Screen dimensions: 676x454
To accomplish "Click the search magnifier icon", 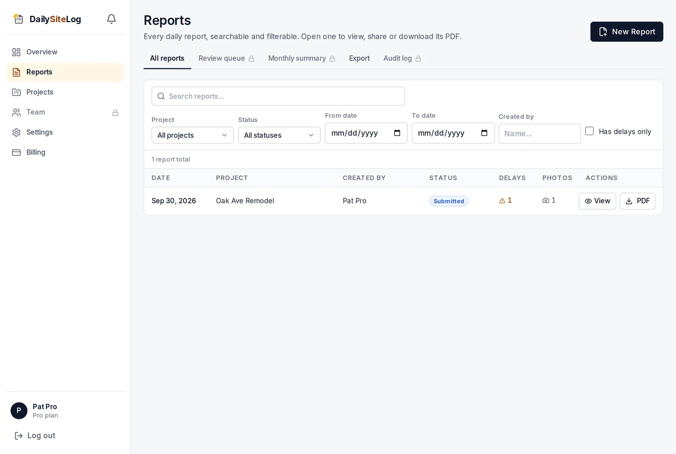I will click(161, 96).
